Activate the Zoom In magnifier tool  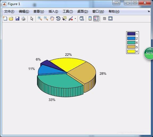40,18
